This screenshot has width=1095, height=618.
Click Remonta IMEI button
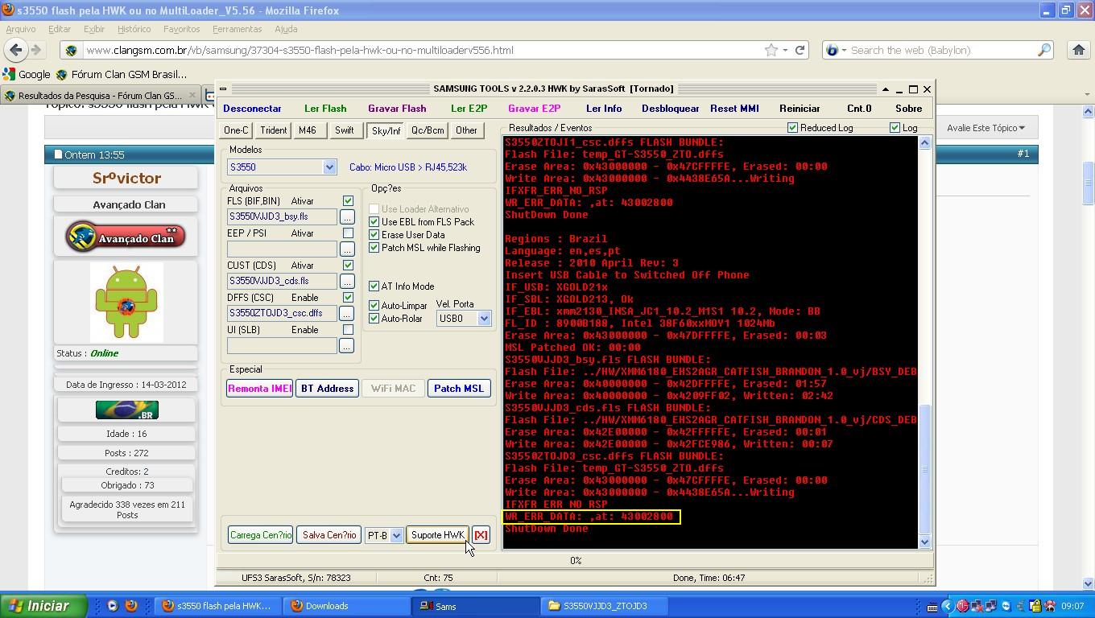point(259,389)
